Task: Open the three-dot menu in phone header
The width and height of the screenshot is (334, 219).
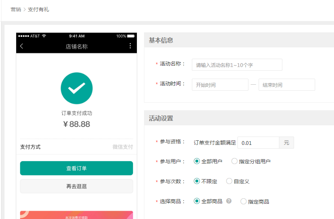Action: click(x=130, y=46)
